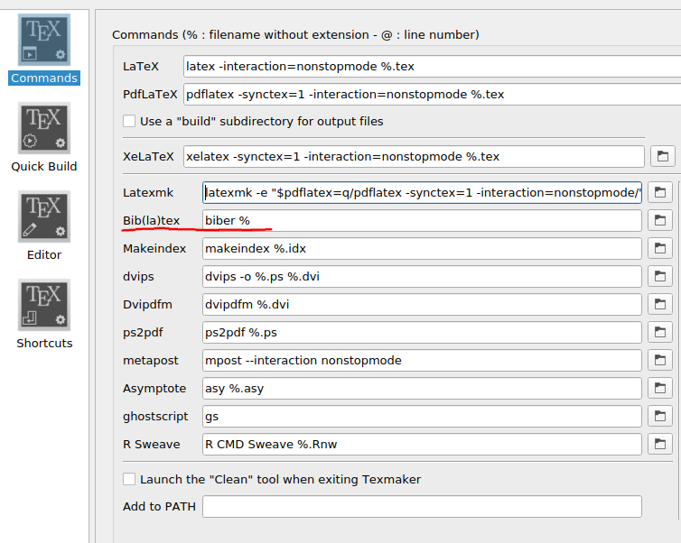Browse for the XeLaTeX executable
The width and height of the screenshot is (681, 543).
coord(662,156)
